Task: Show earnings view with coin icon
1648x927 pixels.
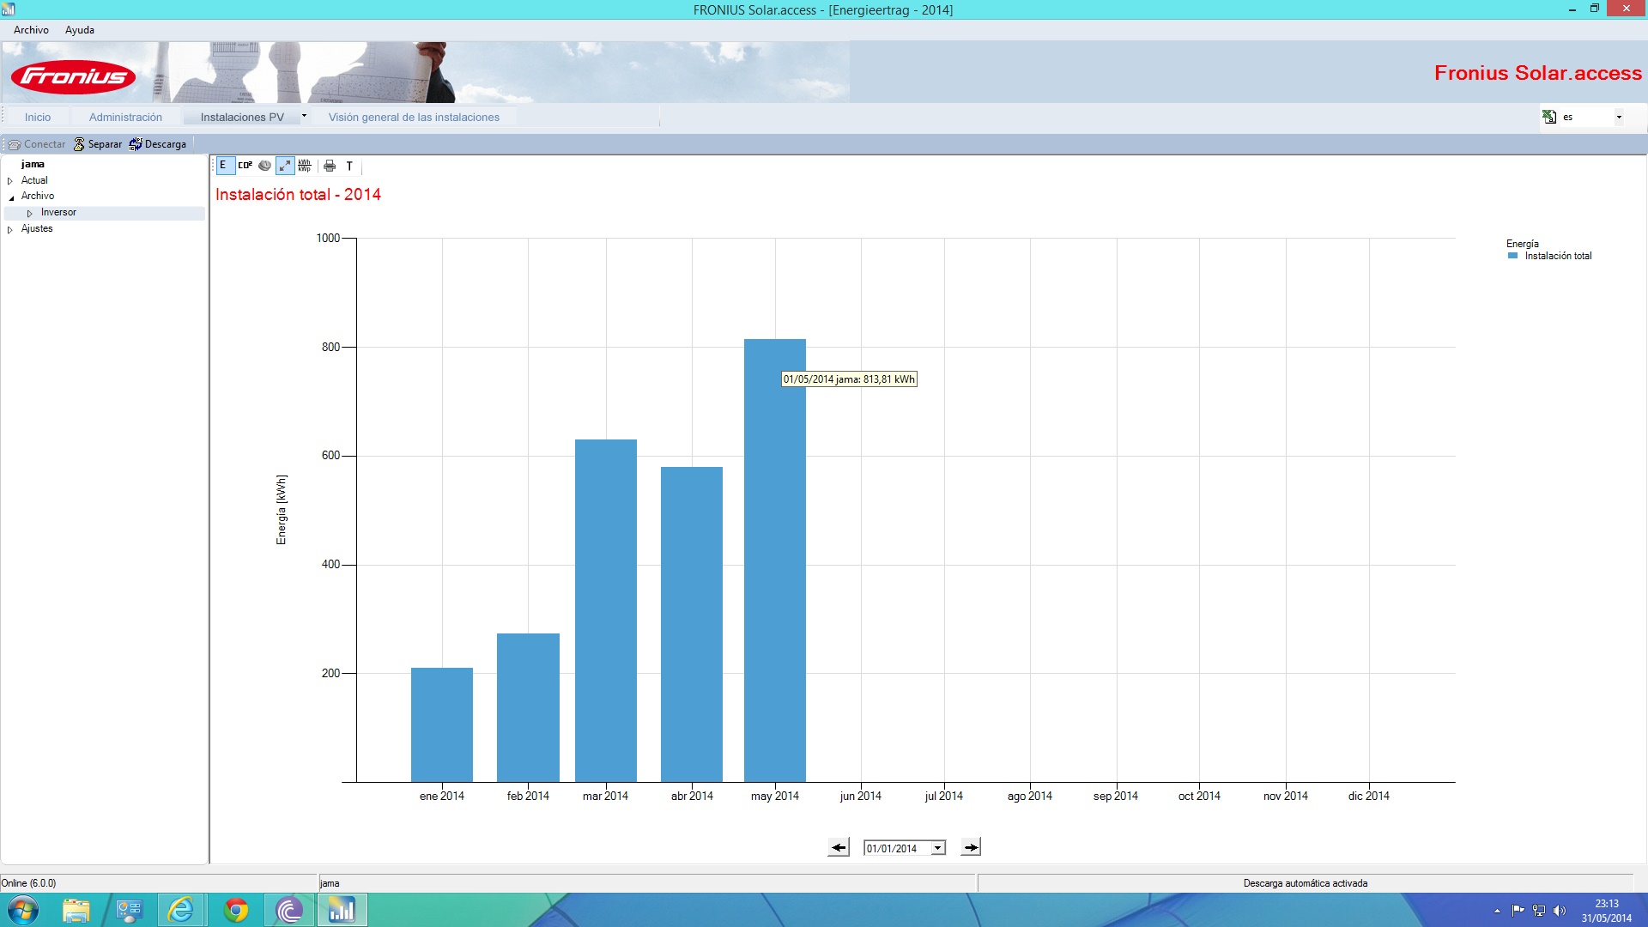Action: click(264, 166)
